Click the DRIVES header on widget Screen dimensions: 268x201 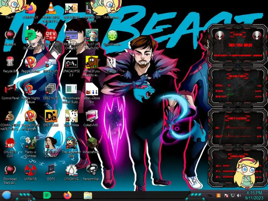238,156
